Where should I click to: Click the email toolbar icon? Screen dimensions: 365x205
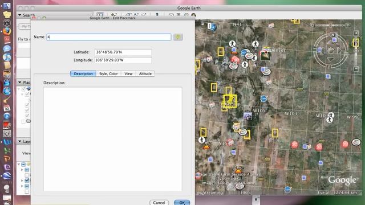click(x=171, y=15)
